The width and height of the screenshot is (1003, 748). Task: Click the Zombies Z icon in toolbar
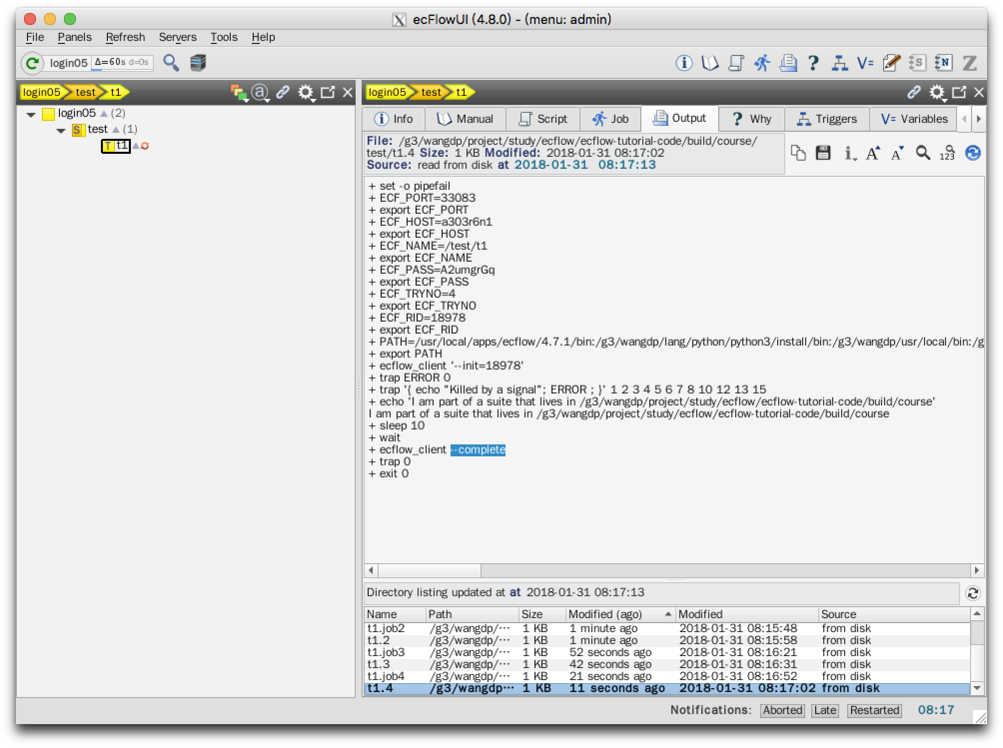(970, 63)
